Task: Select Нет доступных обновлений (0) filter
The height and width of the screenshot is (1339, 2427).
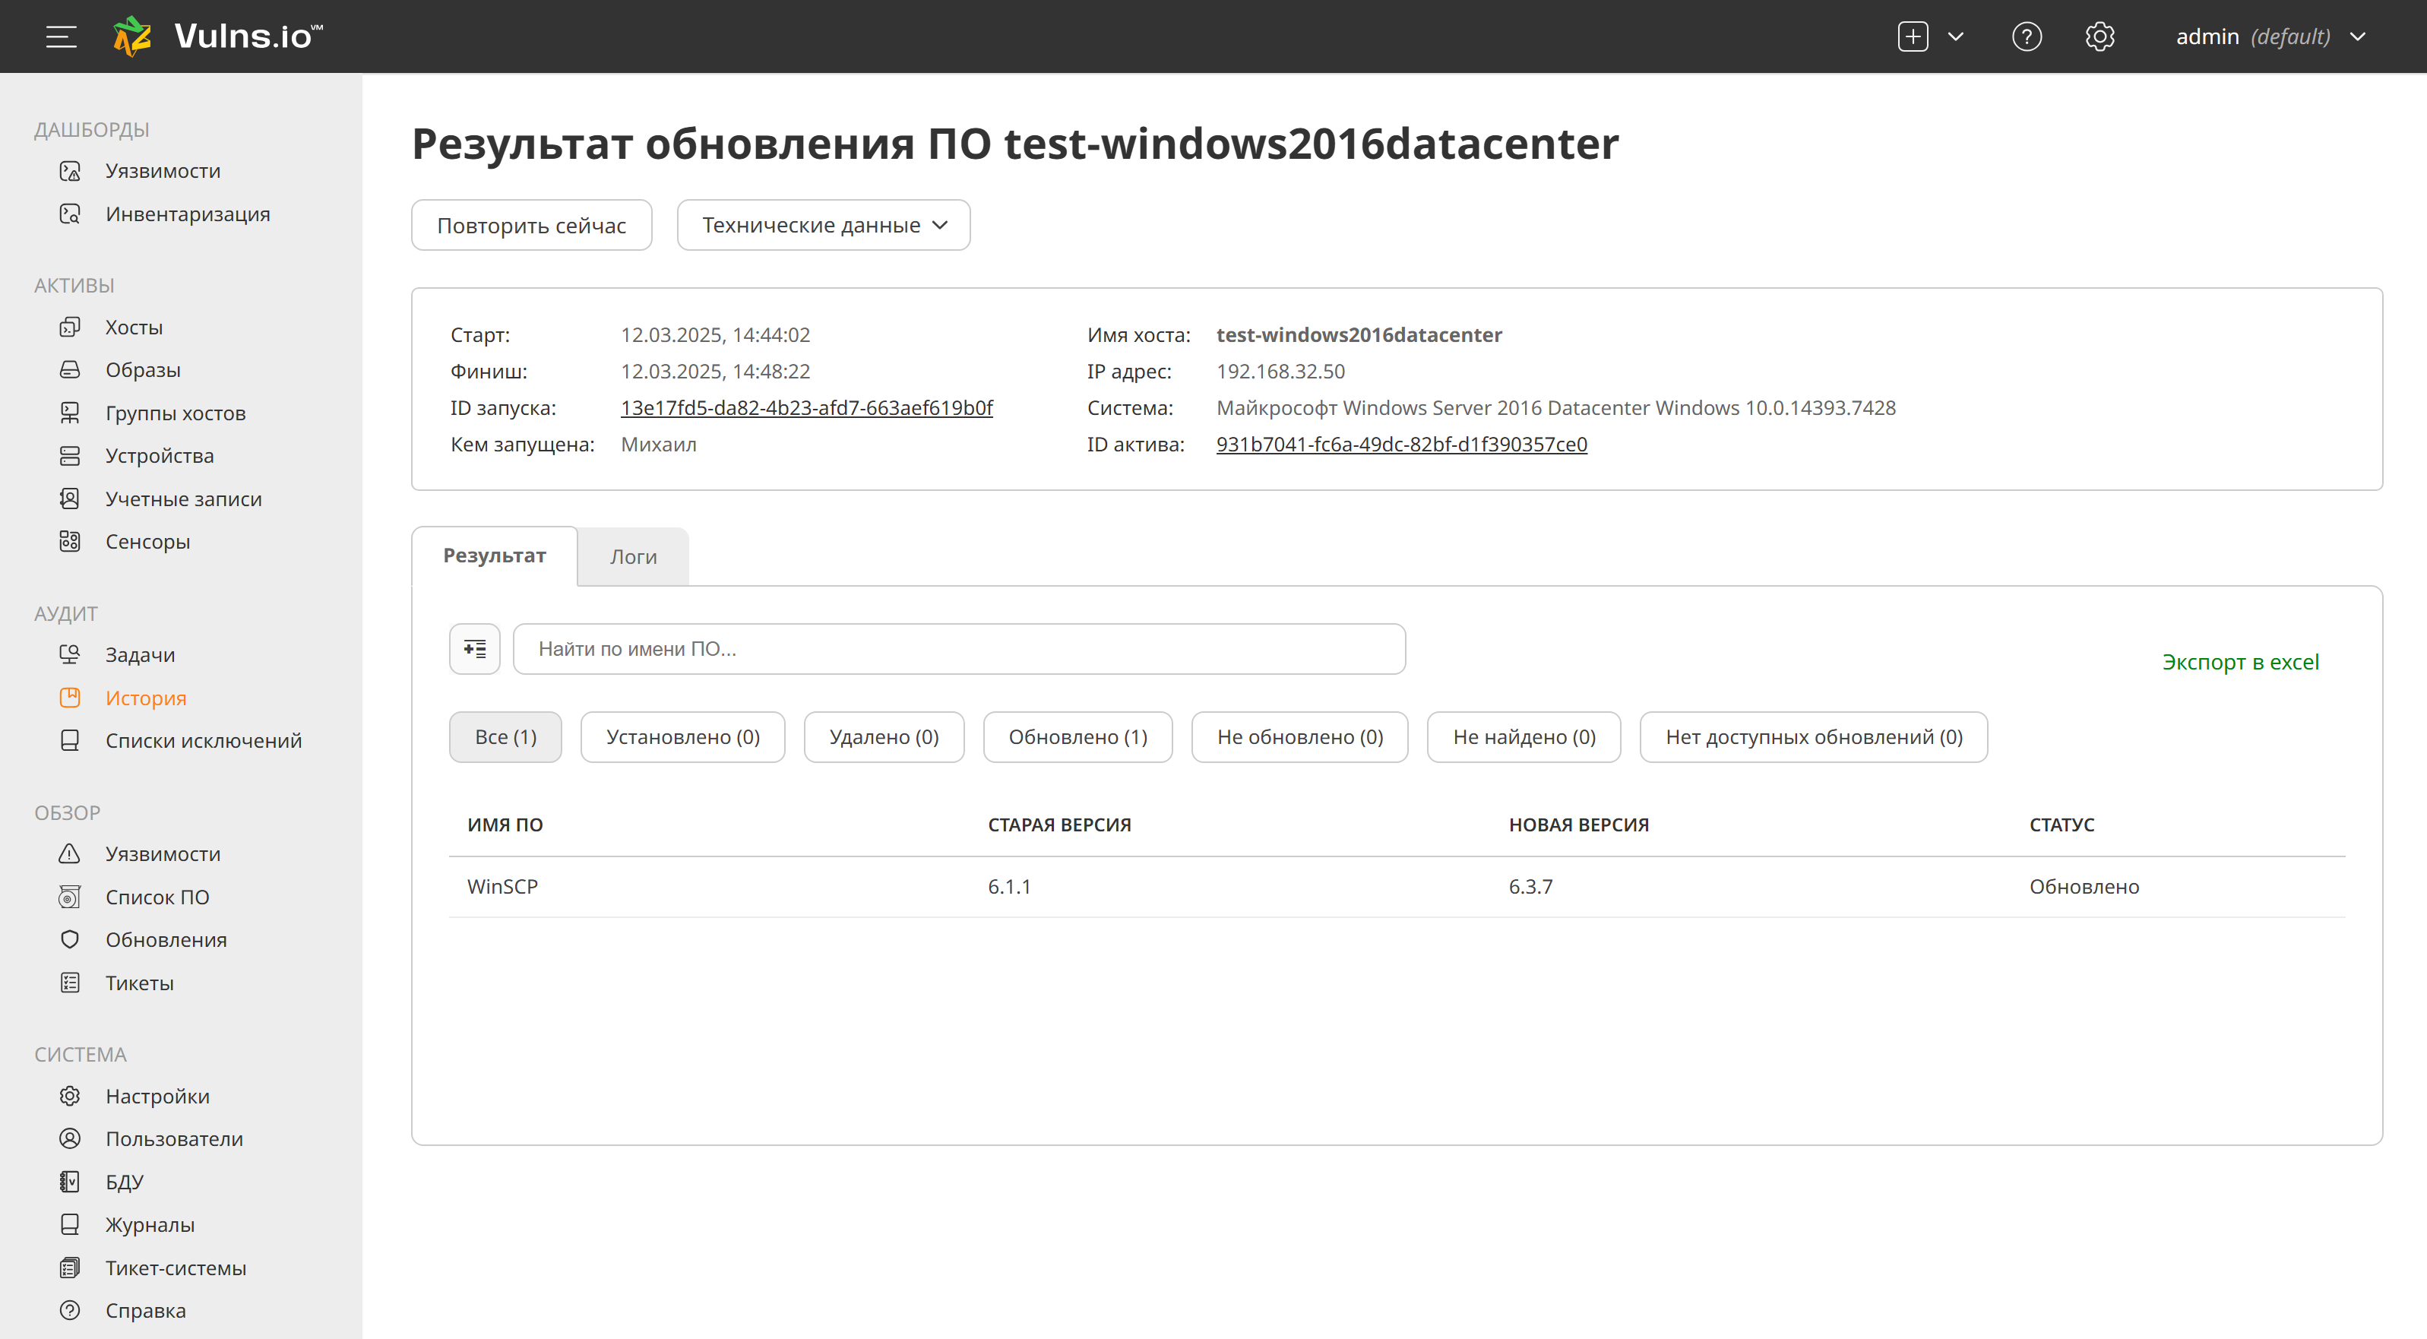Action: 1814,737
